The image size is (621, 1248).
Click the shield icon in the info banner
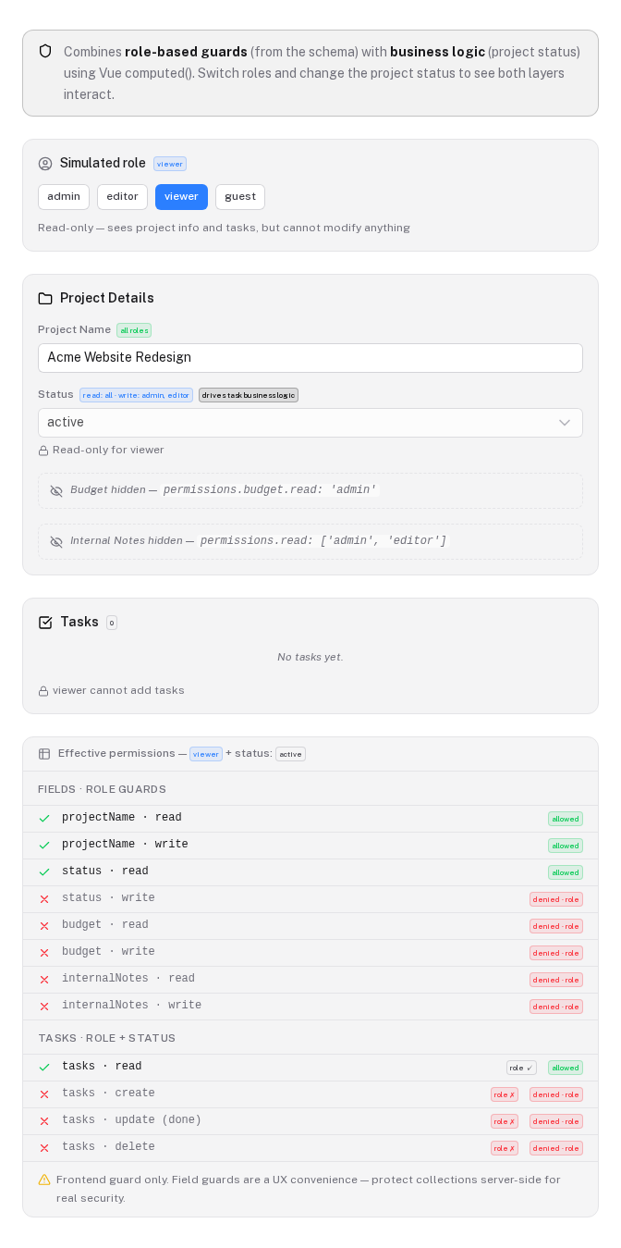click(45, 52)
